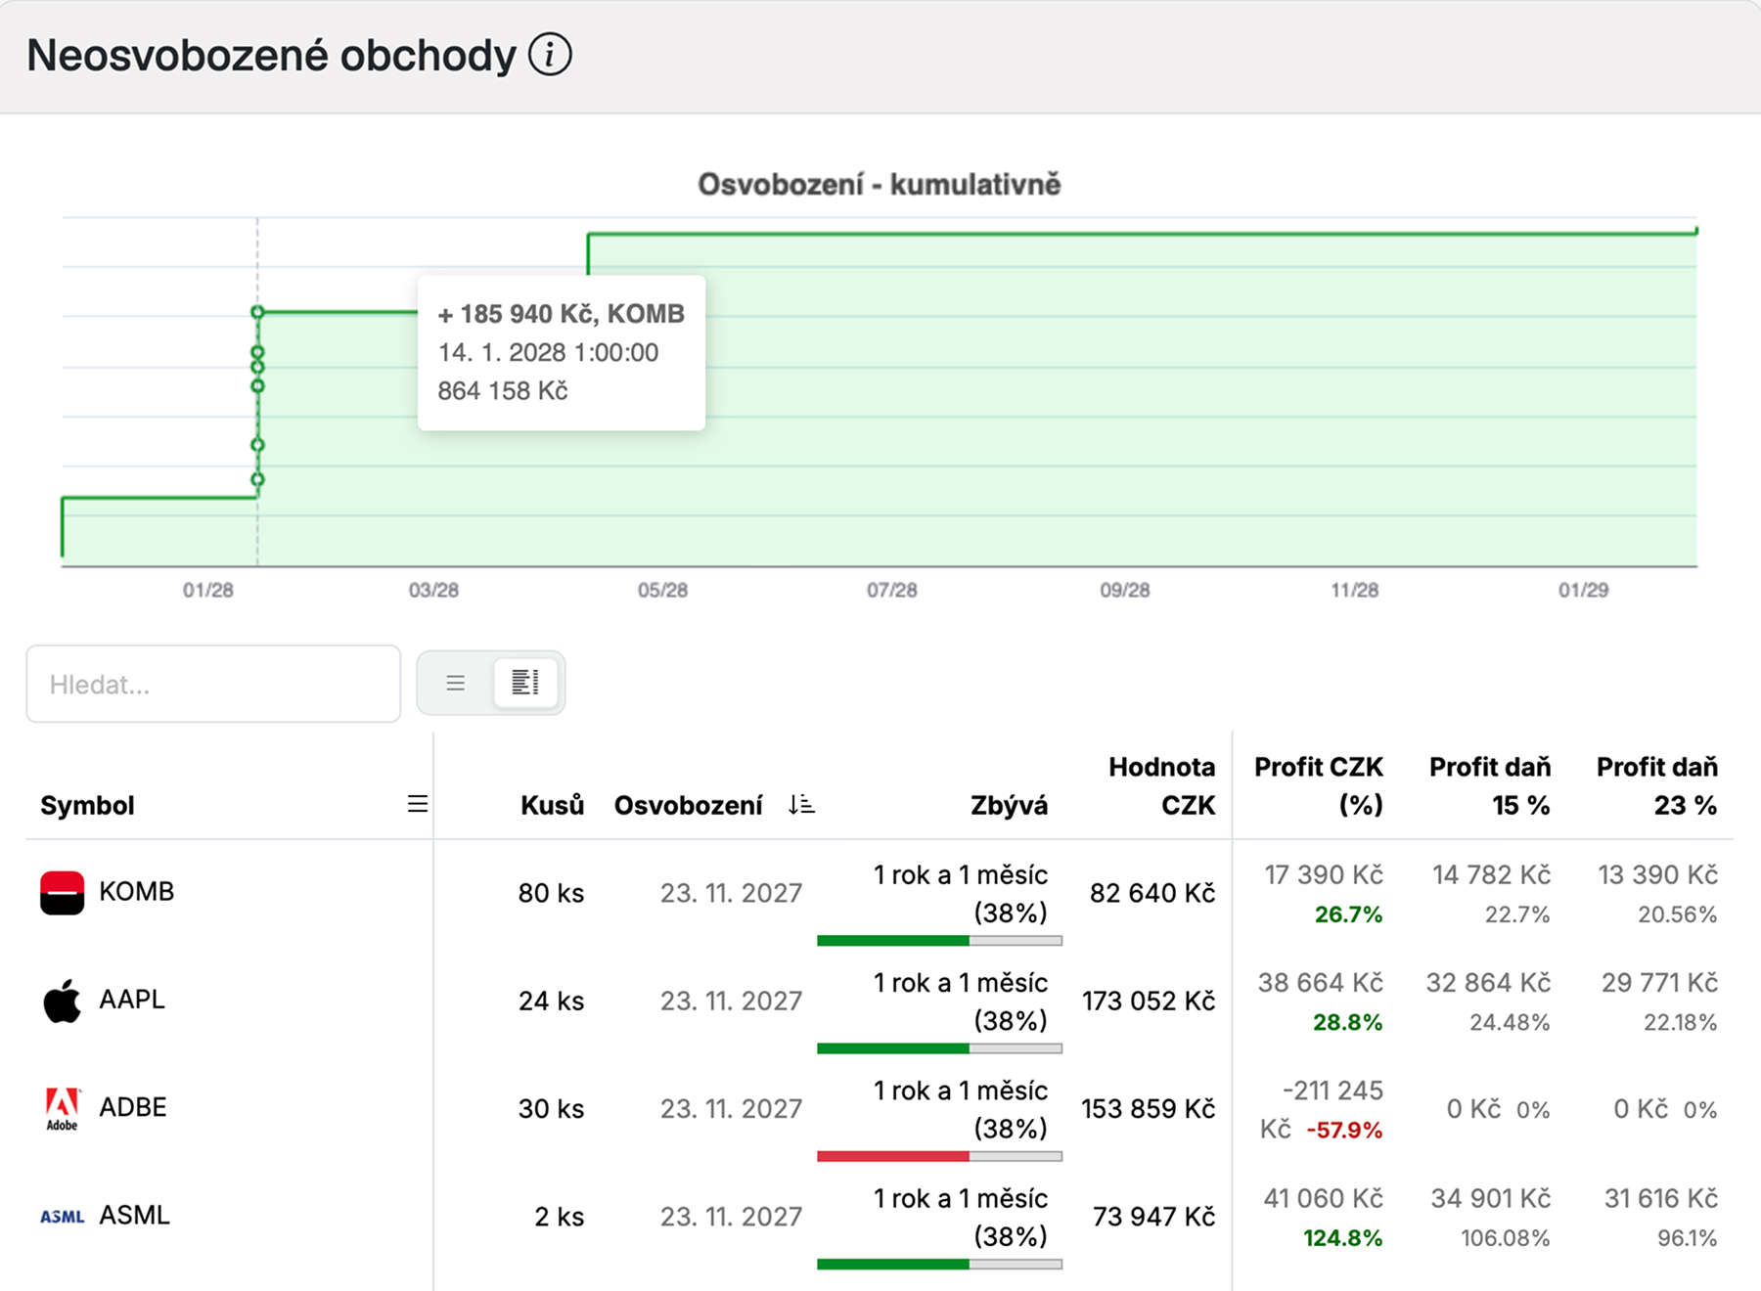Click the -57.9% ADBE profit percentage

[x=1344, y=1131]
